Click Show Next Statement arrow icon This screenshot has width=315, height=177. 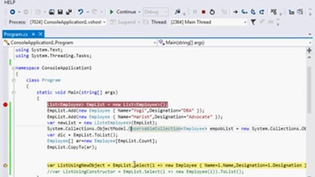[235, 12]
